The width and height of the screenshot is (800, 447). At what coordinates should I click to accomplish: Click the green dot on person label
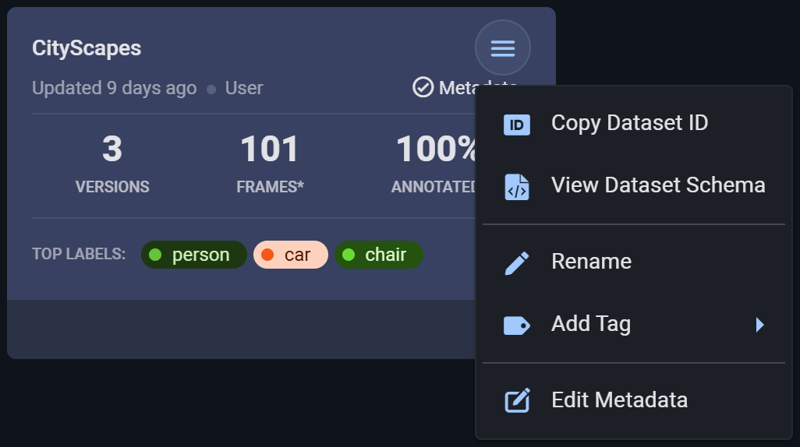[155, 255]
